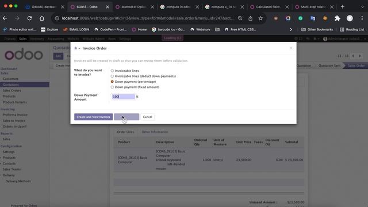Screen dimensions: 368x207
Task: Bookmark this page with star icon
Action: pos(260,18)
